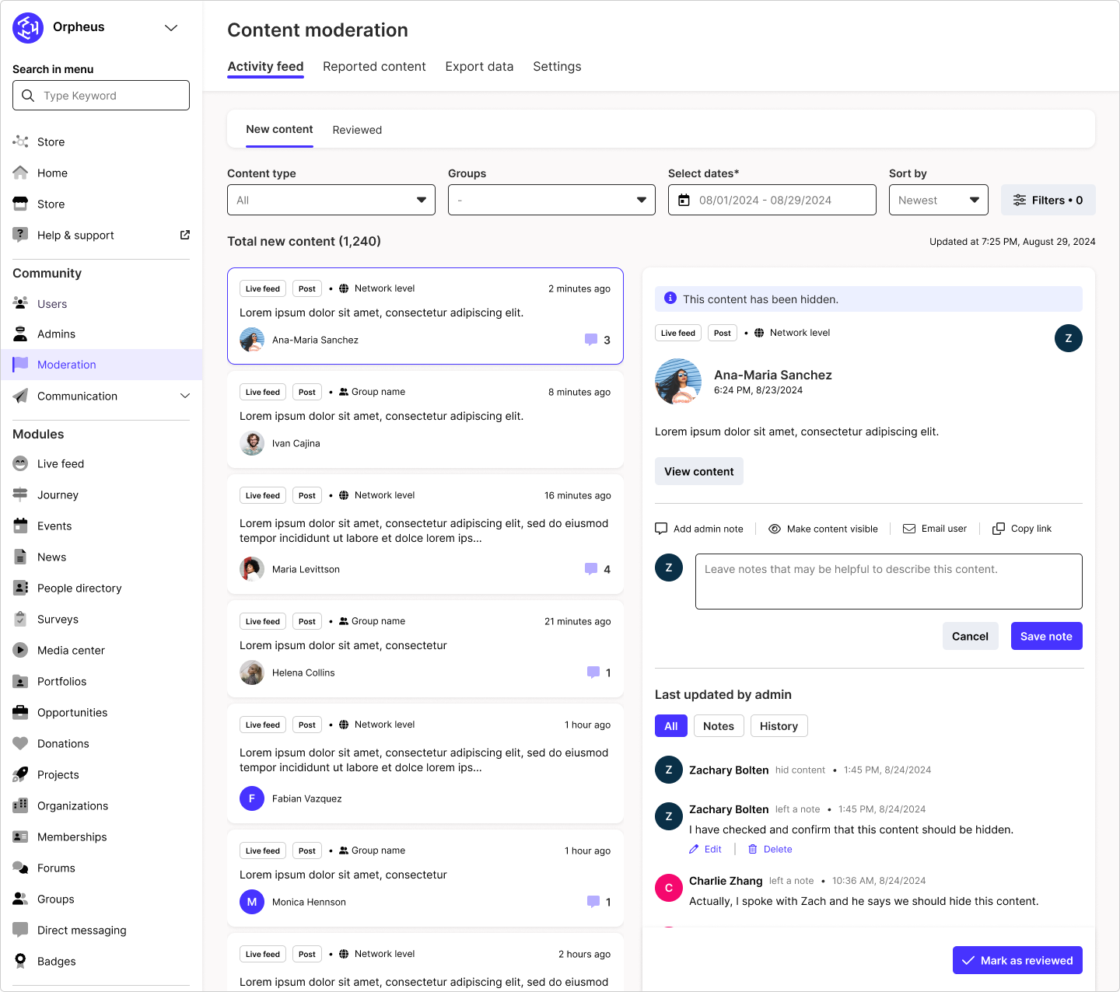
Task: Open the Live feed module icon
Action: (x=20, y=463)
